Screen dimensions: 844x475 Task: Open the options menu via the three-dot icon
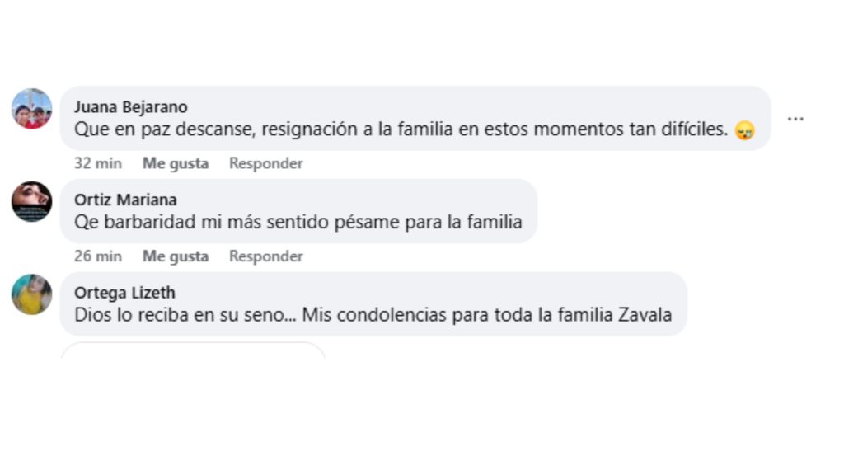(x=797, y=118)
